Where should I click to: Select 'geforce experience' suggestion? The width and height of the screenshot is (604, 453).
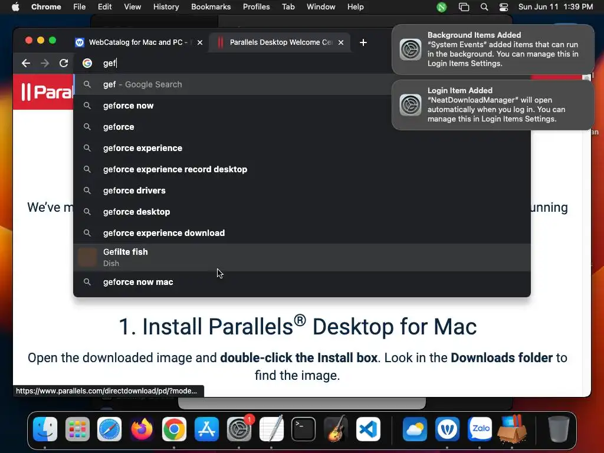point(302,148)
